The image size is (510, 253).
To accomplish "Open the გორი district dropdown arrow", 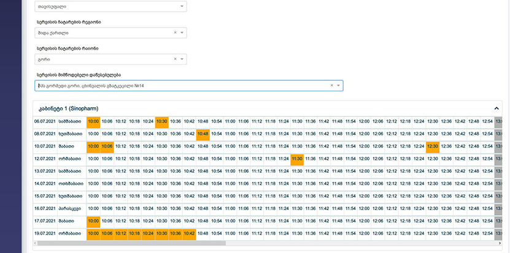I will [182, 59].
